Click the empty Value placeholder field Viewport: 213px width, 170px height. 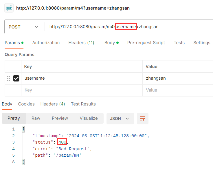coord(178,90)
